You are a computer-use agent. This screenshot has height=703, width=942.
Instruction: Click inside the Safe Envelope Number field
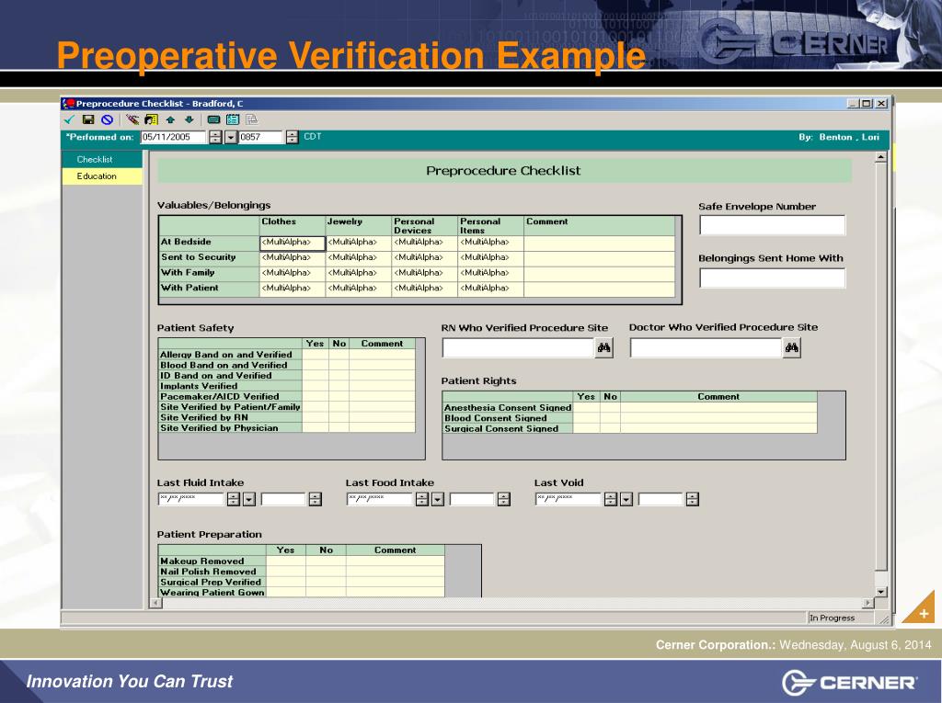pyautogui.click(x=772, y=223)
